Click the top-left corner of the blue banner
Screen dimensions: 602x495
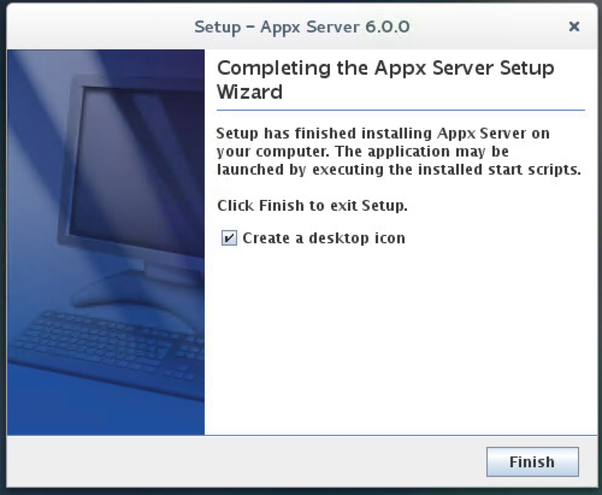(x=13, y=55)
